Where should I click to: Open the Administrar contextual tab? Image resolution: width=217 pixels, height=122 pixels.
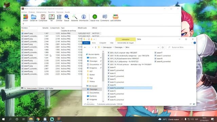pyautogui.click(x=125, y=39)
